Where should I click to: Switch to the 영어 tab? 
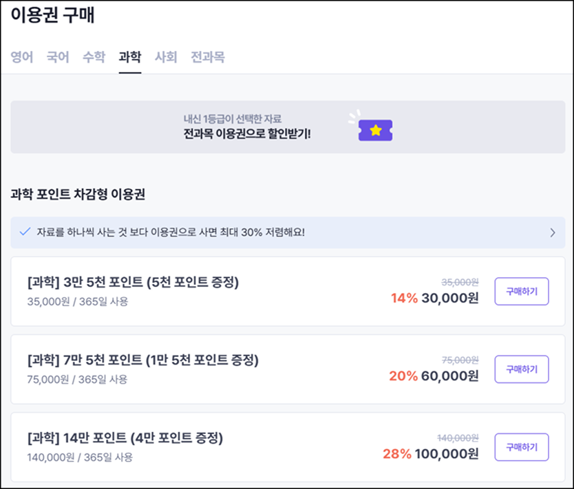(22, 57)
